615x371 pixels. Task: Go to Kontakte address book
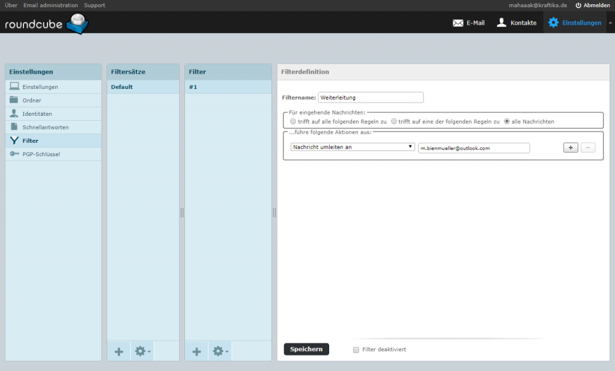coord(517,23)
